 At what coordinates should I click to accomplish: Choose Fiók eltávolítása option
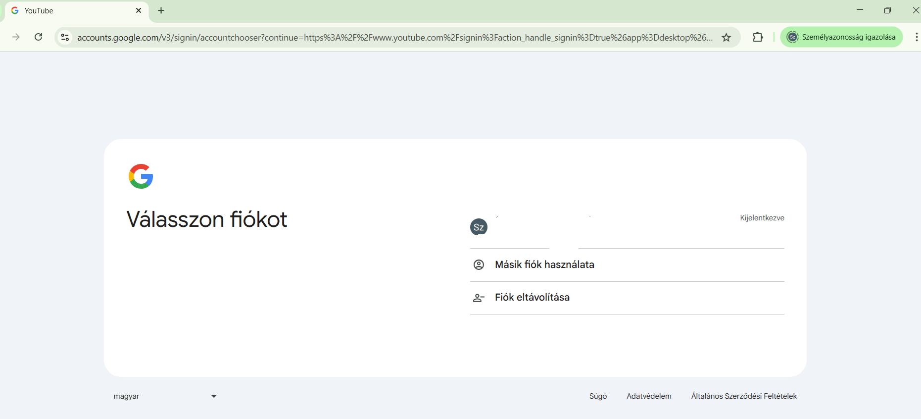[x=627, y=298]
